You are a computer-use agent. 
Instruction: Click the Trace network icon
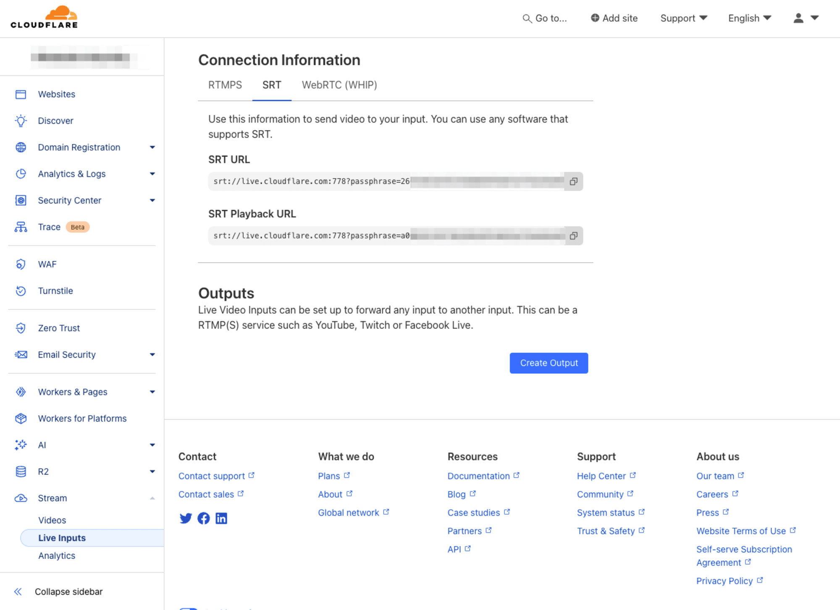coord(21,227)
